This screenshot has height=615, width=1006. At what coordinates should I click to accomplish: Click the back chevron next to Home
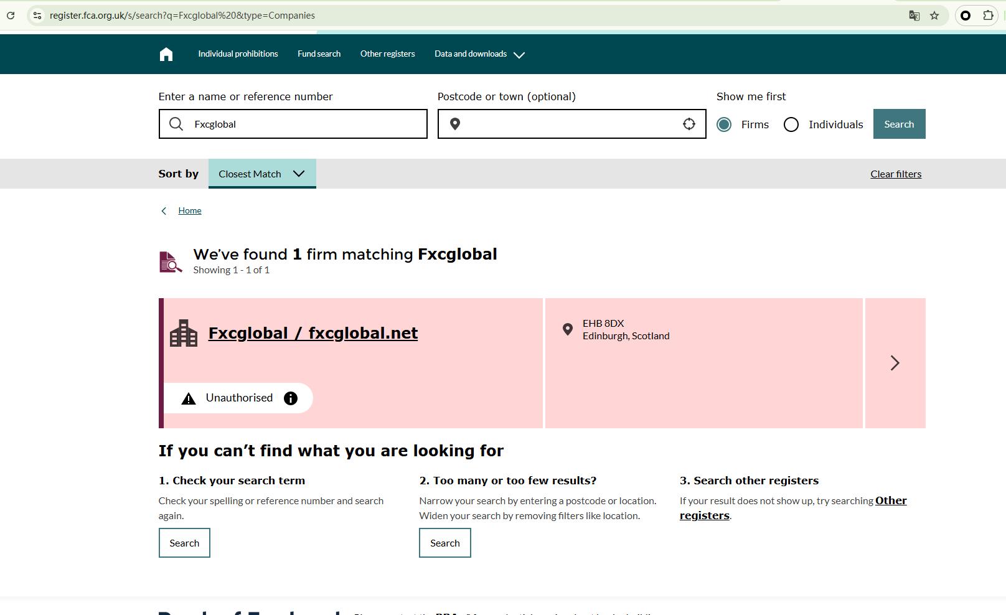(164, 211)
